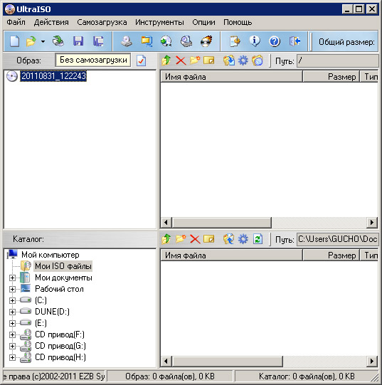
Task: Expand the CD привод(H:) node
Action: 12,357
